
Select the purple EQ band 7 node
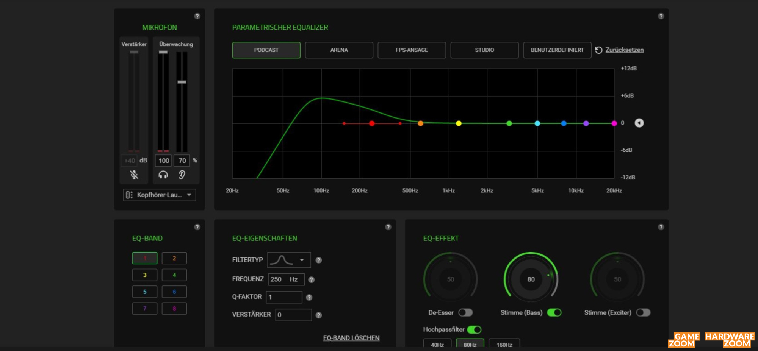tap(586, 123)
